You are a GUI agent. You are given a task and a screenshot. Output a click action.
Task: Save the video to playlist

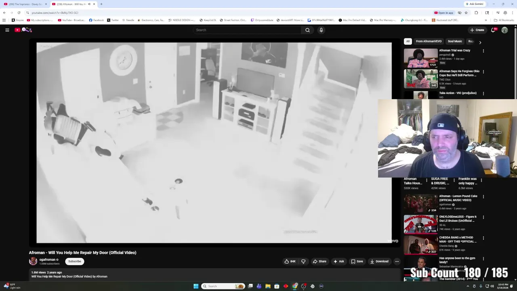[357, 261]
